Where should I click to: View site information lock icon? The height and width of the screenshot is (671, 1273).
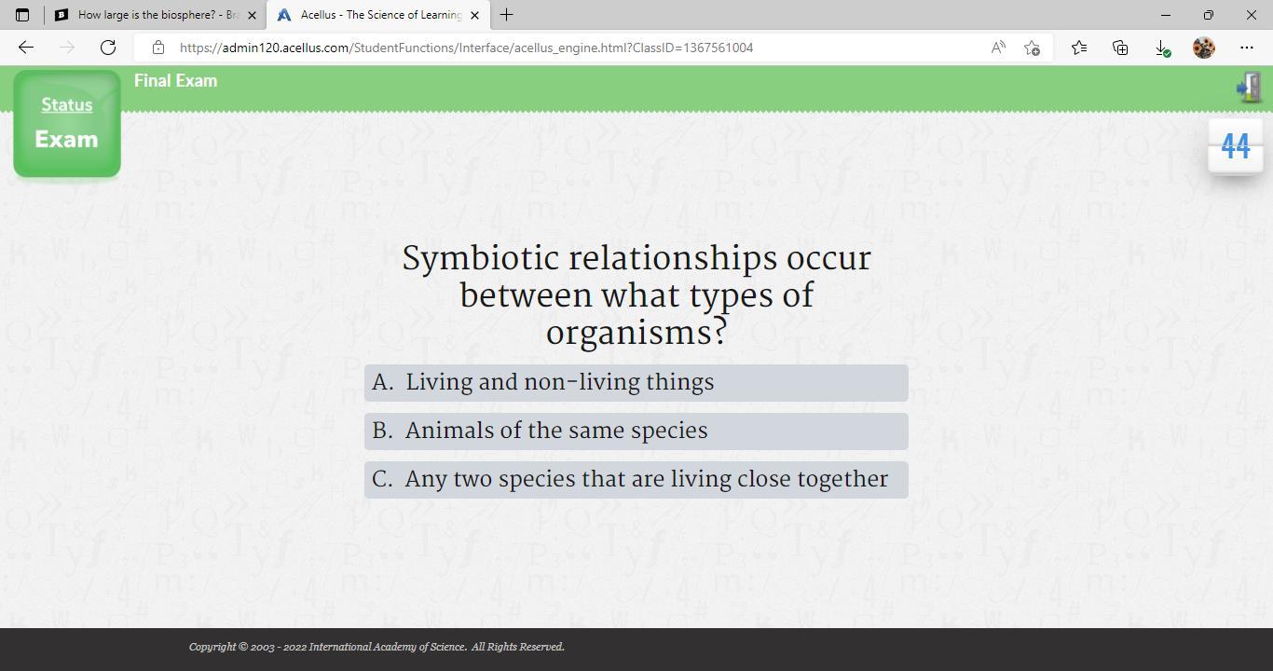coord(158,48)
